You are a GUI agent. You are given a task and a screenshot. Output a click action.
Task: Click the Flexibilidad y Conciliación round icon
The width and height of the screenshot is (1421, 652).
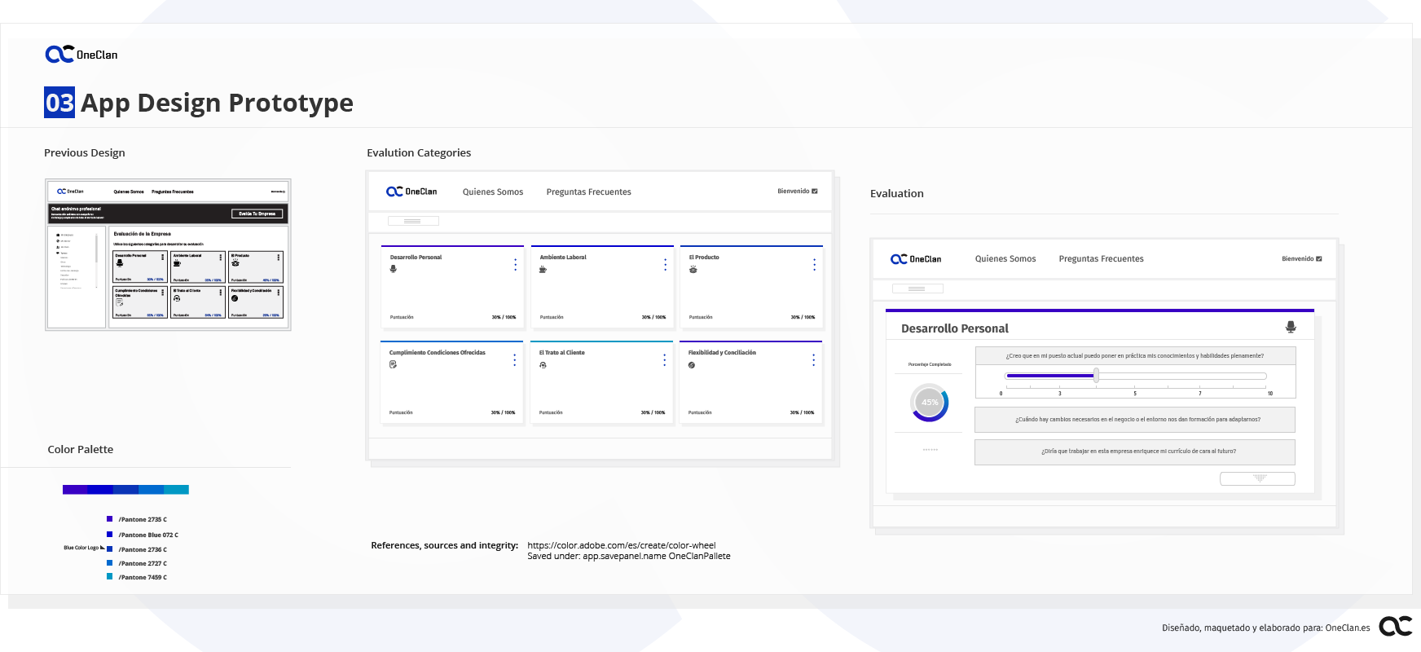(692, 365)
